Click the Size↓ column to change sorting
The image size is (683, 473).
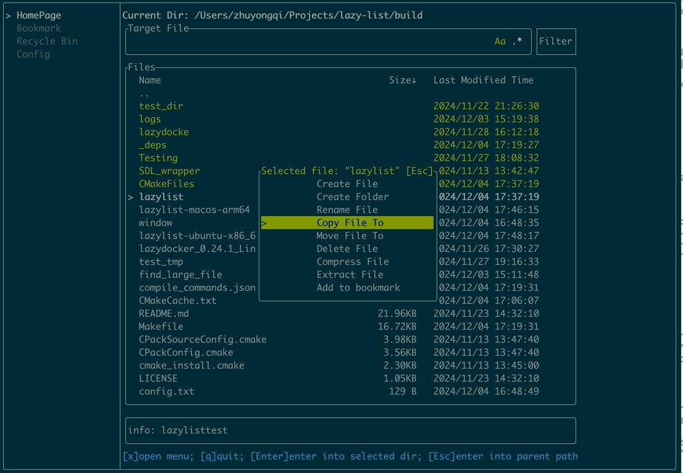click(x=403, y=80)
